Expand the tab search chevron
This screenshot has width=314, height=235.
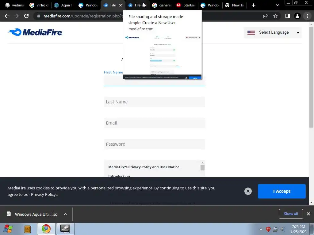point(277,5)
